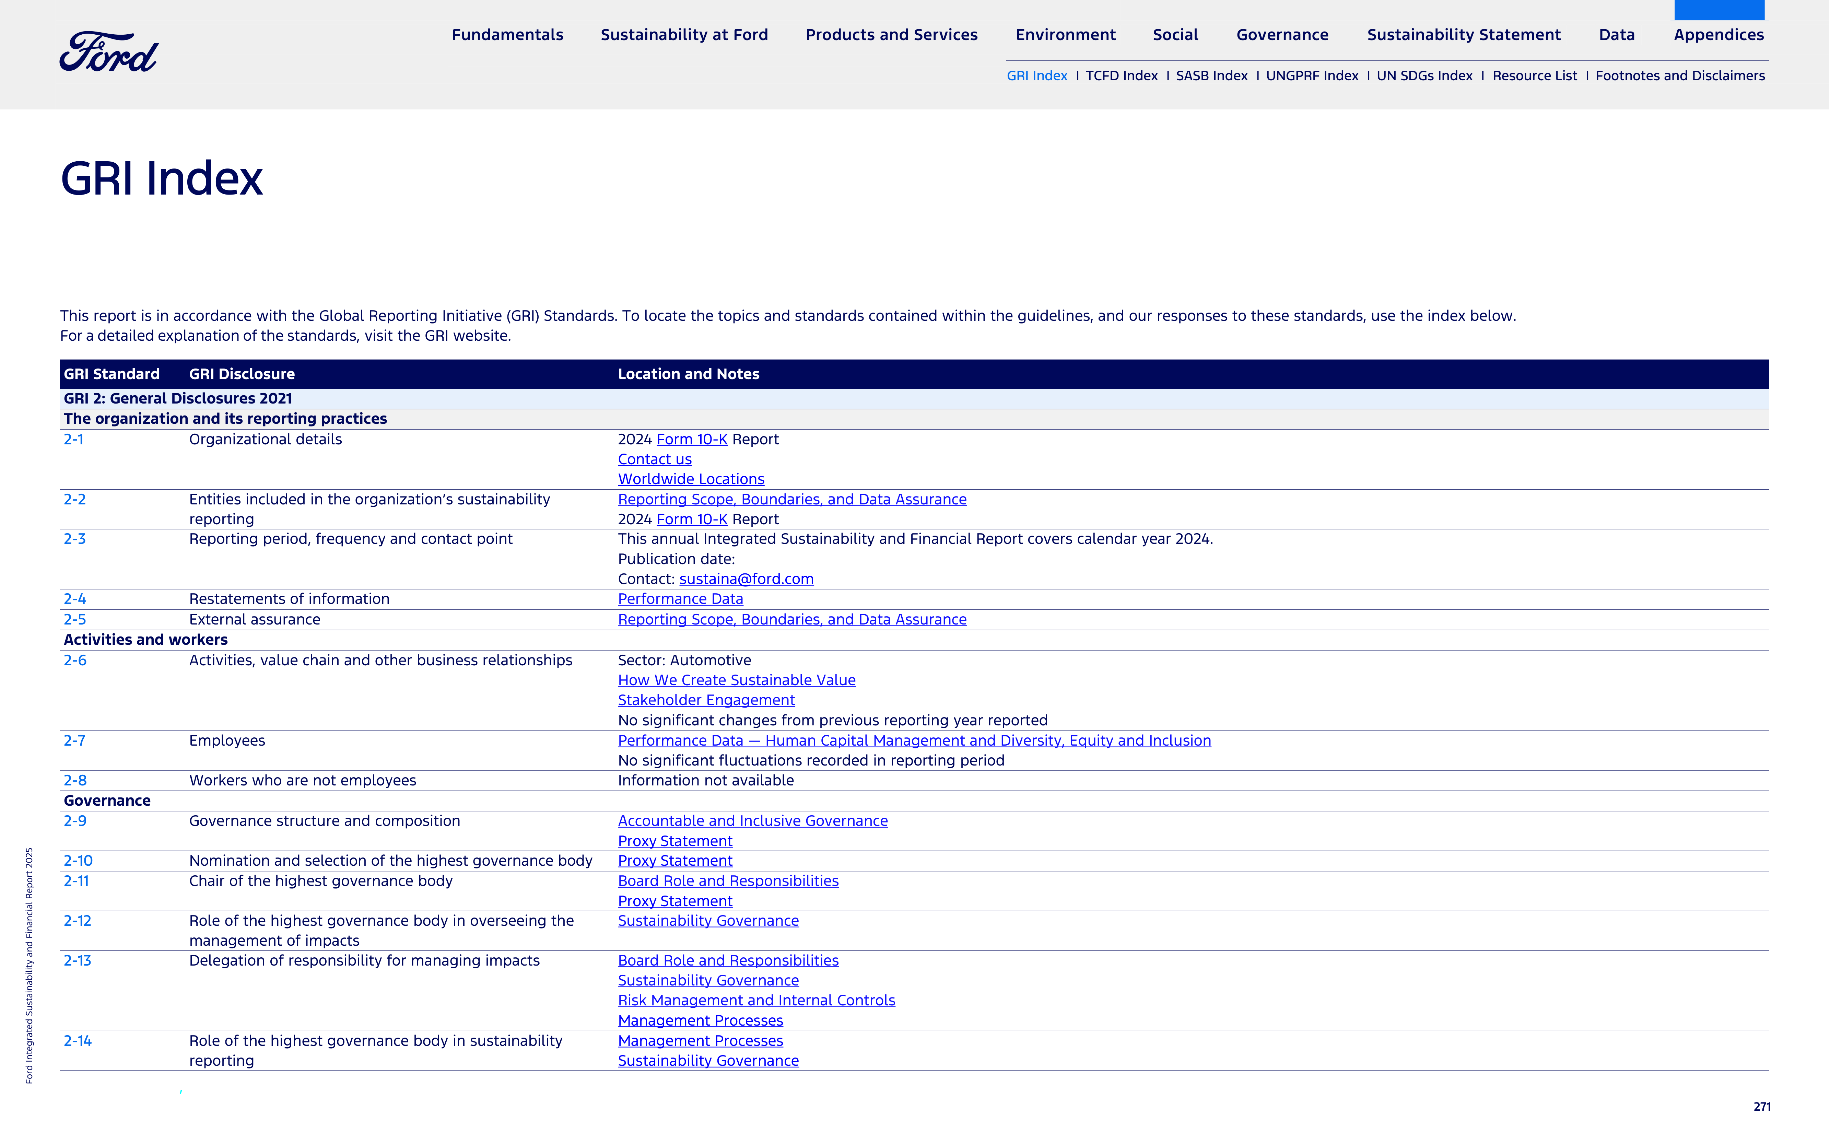This screenshot has height=1144, width=1830.
Task: Open Reporting Scope link in row 2-2
Action: tap(792, 499)
